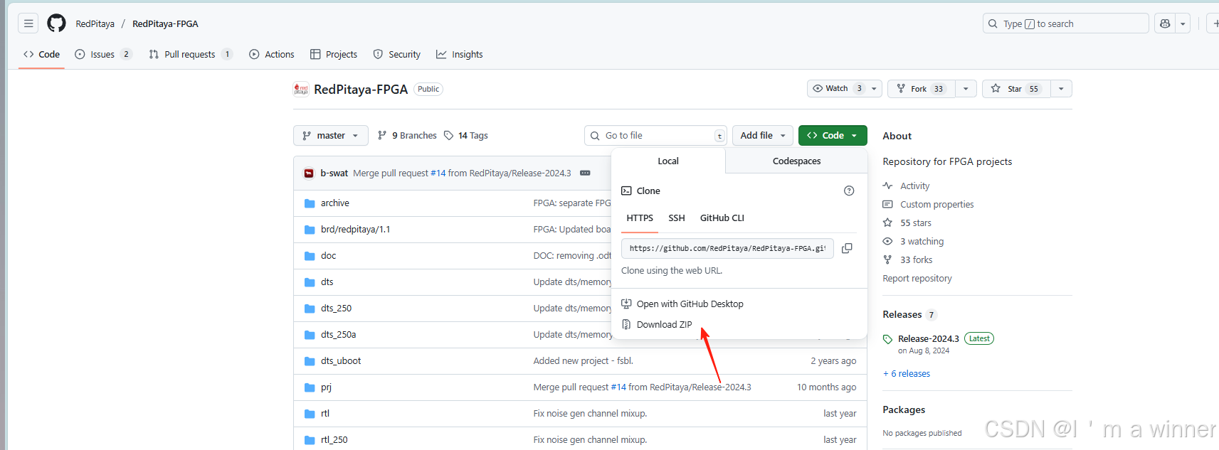The image size is (1219, 450).
Task: Open the Add file dropdown
Action: 762,135
